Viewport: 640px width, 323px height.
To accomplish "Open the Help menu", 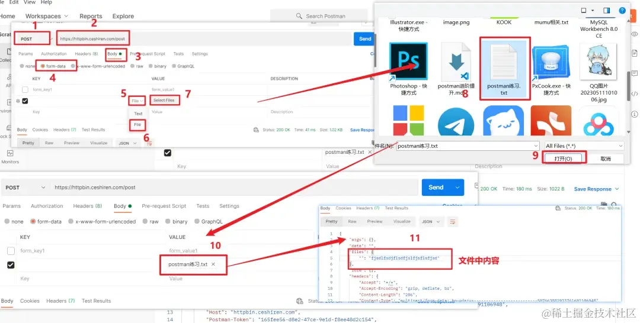I will [46, 2].
